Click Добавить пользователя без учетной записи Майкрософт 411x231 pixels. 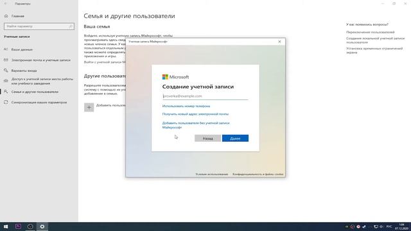pos(196,125)
